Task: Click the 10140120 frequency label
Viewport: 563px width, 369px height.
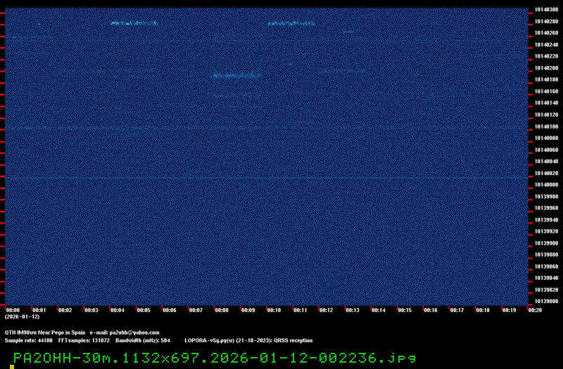Action: pos(546,115)
